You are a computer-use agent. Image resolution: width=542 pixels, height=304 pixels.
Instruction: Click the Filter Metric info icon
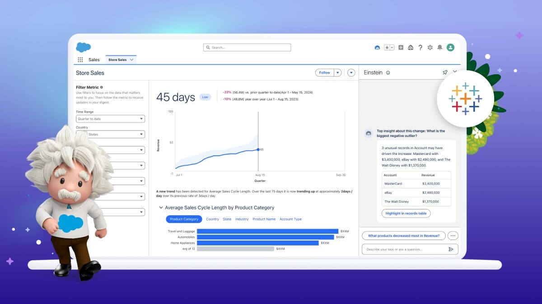[101, 87]
